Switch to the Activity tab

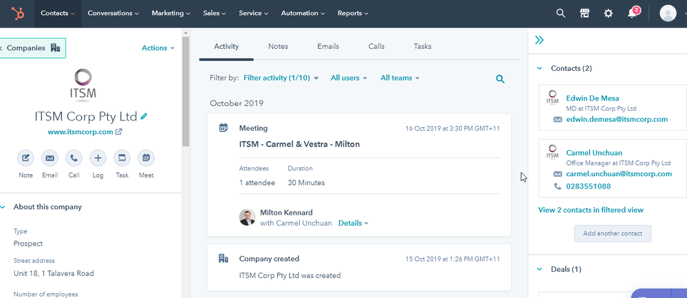coord(226,46)
